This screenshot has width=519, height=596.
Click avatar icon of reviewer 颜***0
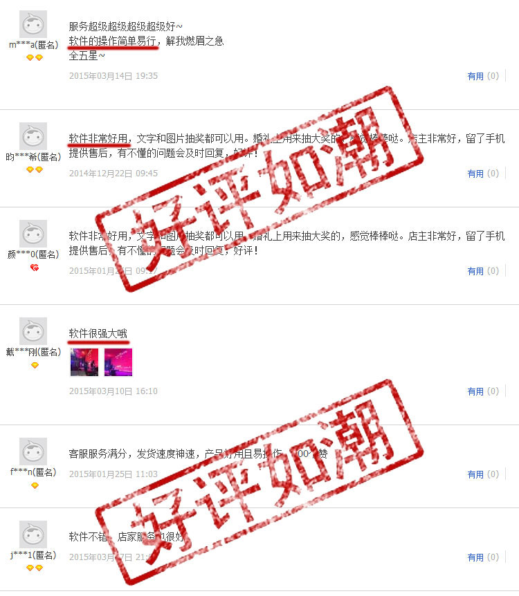33,234
